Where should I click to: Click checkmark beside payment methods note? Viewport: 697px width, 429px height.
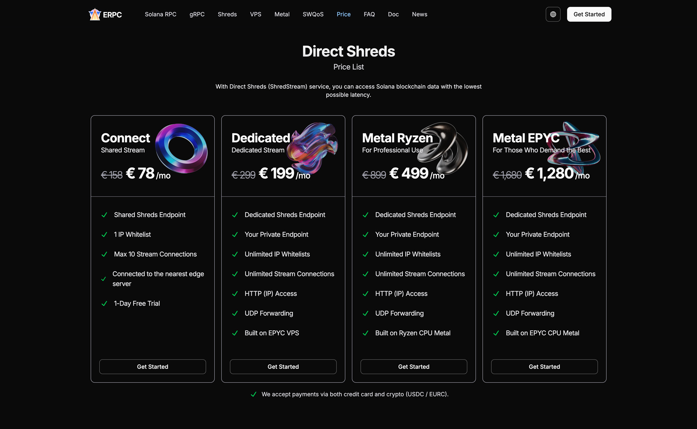[x=253, y=395]
